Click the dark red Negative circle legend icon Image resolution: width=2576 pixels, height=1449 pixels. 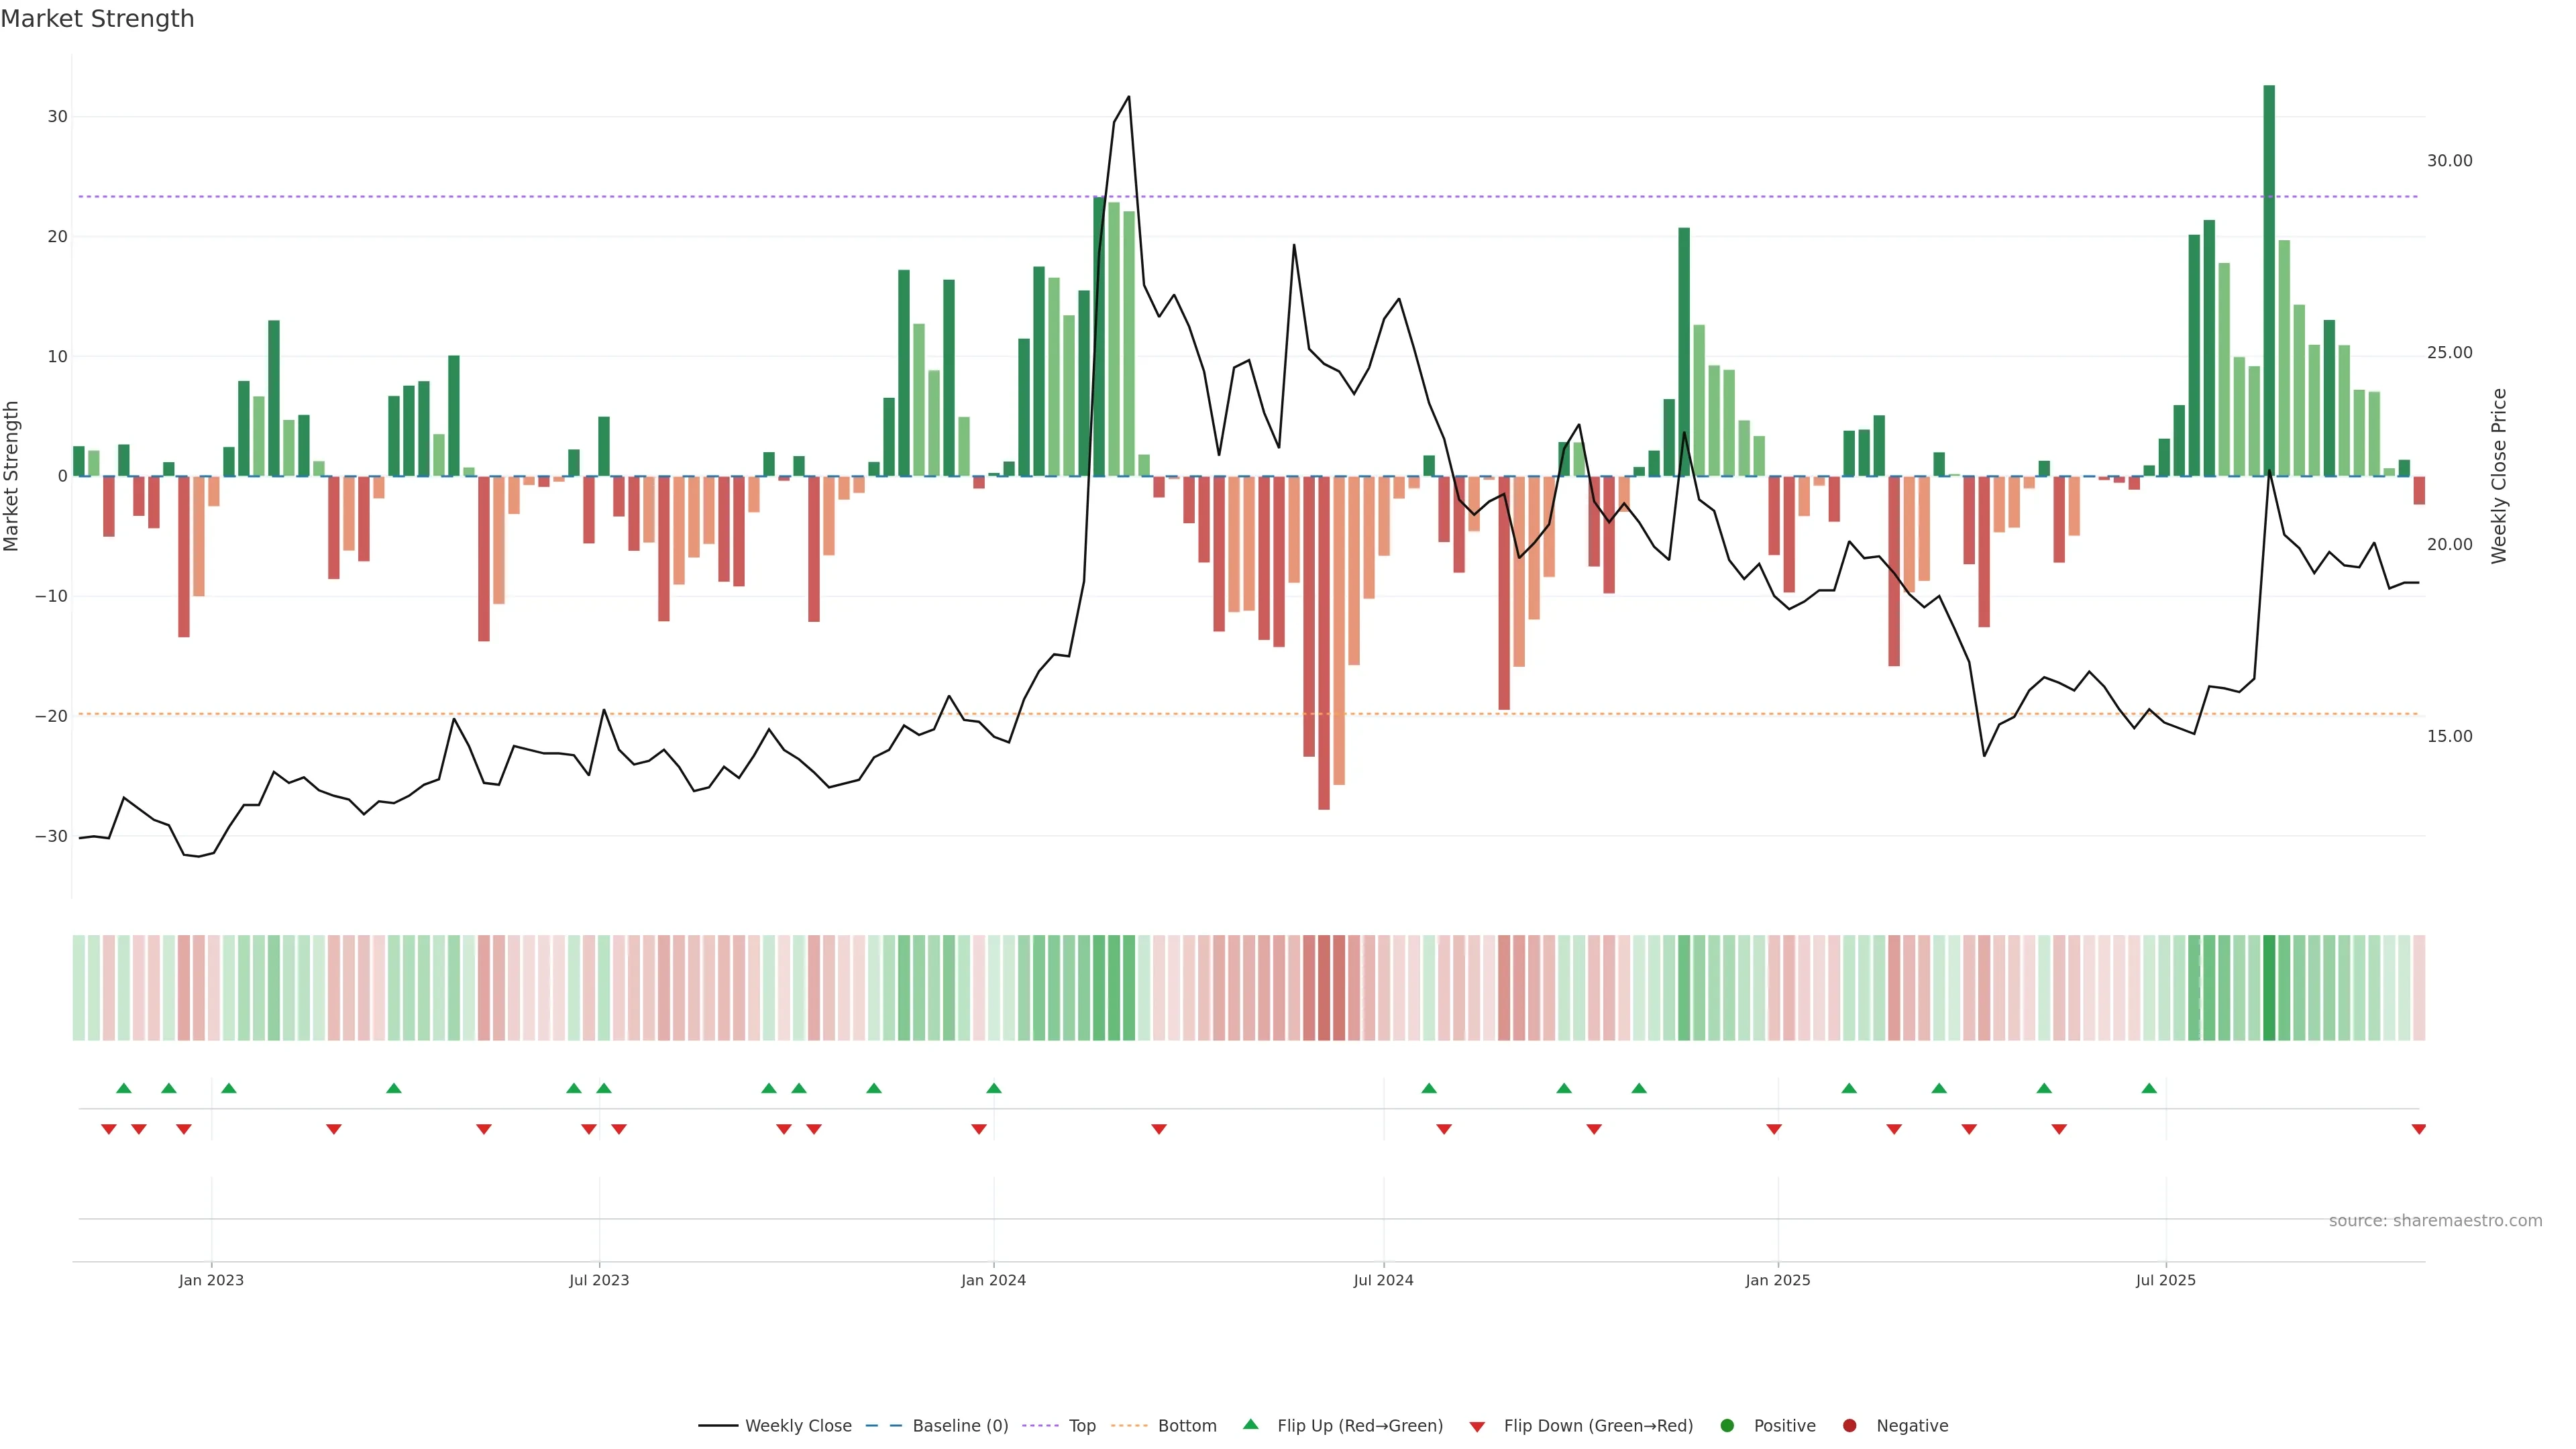(1849, 1425)
